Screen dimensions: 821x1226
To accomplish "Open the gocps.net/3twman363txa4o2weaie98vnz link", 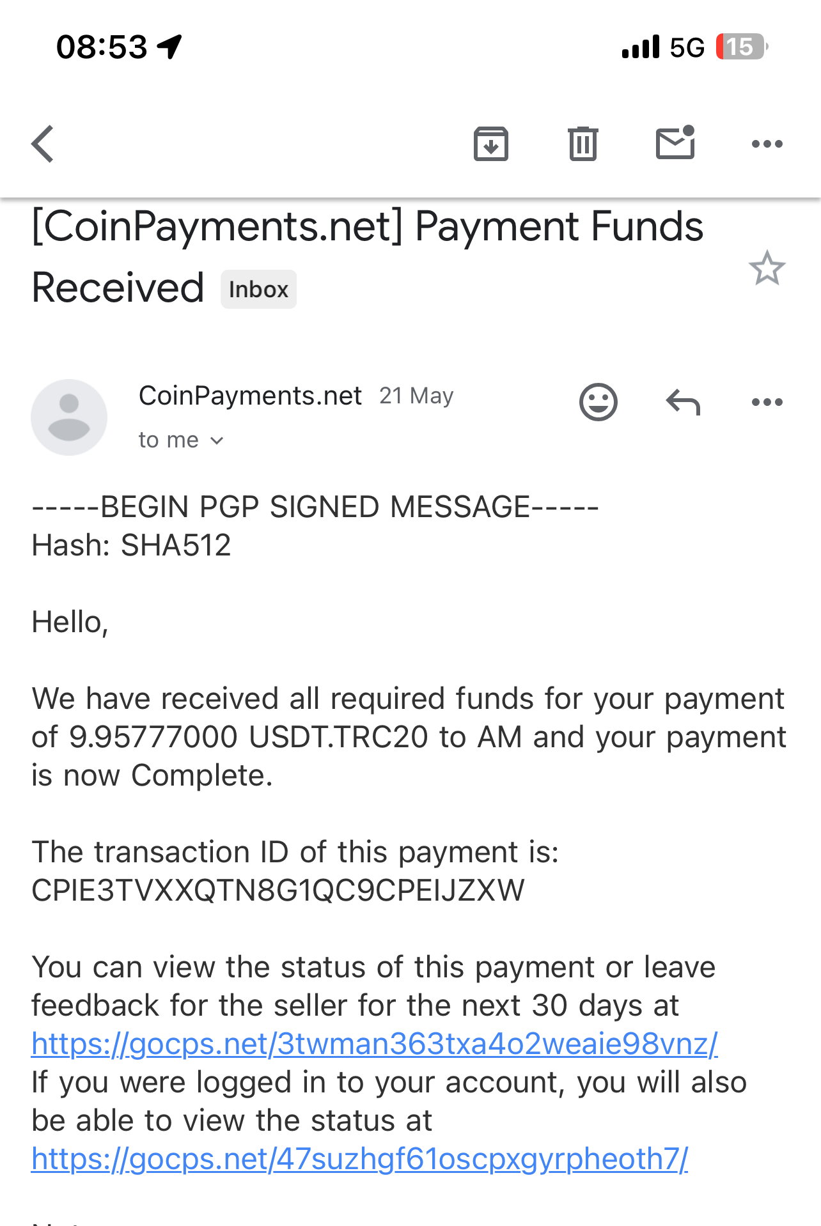I will 375,1044.
